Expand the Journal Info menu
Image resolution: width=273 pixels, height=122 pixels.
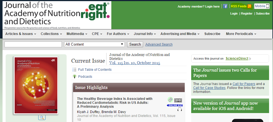(145, 34)
